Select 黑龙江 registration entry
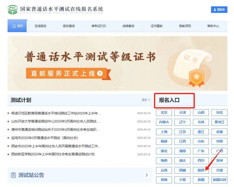This screenshot has width=234, height=187. 219,122
